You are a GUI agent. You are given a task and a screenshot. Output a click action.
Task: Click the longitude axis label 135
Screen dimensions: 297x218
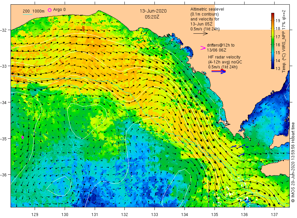(214, 214)
